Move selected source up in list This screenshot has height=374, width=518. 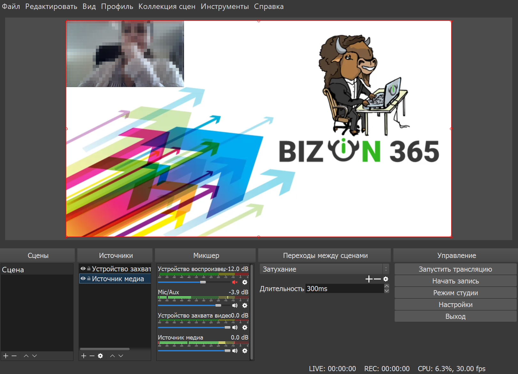(x=112, y=356)
